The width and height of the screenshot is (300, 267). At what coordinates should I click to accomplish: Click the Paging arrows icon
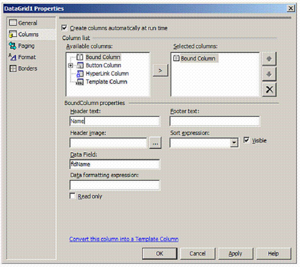pyautogui.click(x=13, y=46)
